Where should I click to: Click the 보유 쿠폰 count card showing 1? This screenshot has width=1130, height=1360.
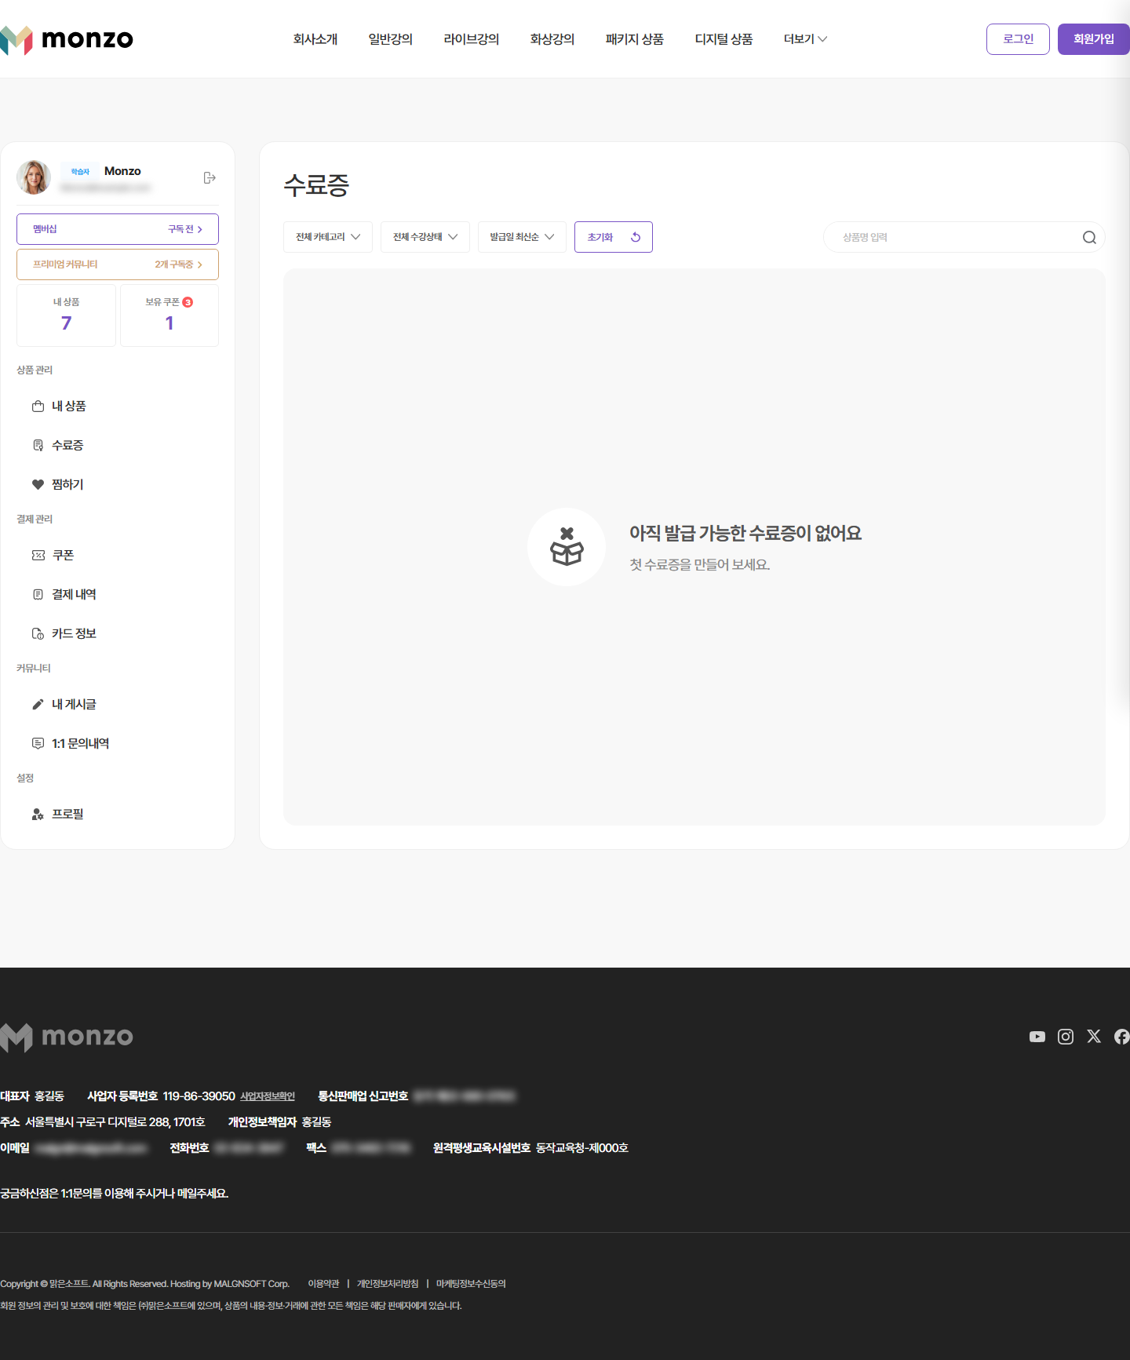click(x=169, y=315)
